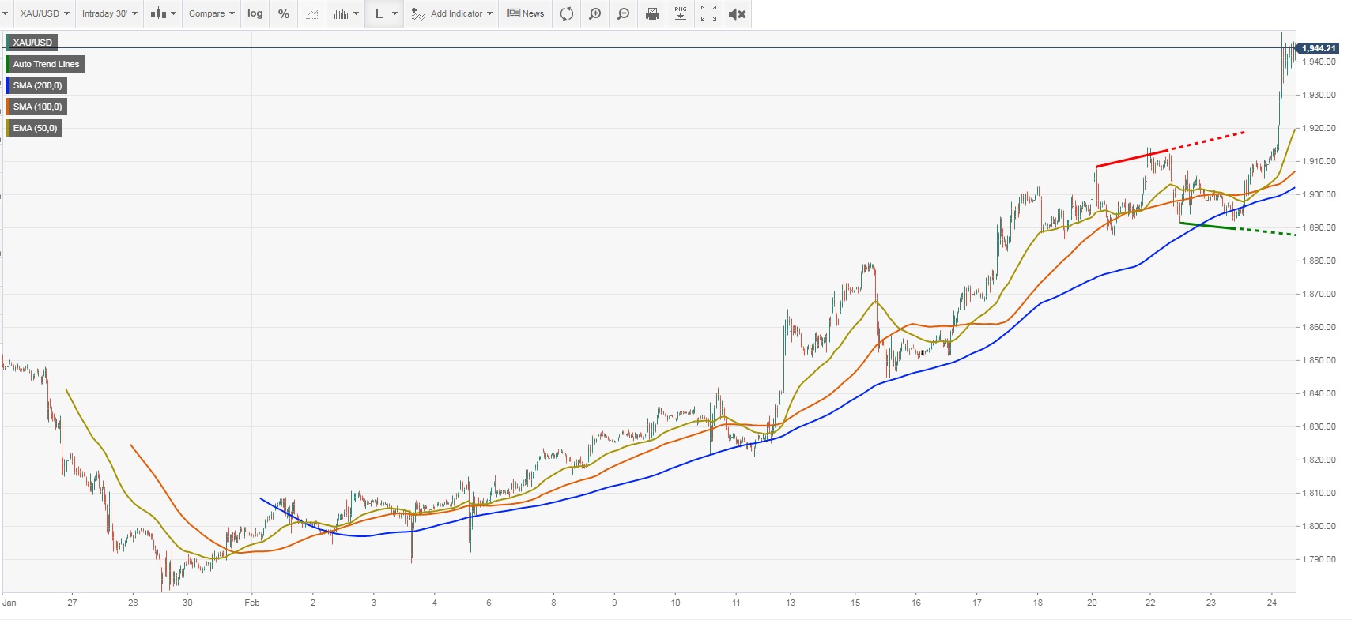Click the 1,850.00 price axis label
Image resolution: width=1355 pixels, height=620 pixels.
pos(1319,360)
